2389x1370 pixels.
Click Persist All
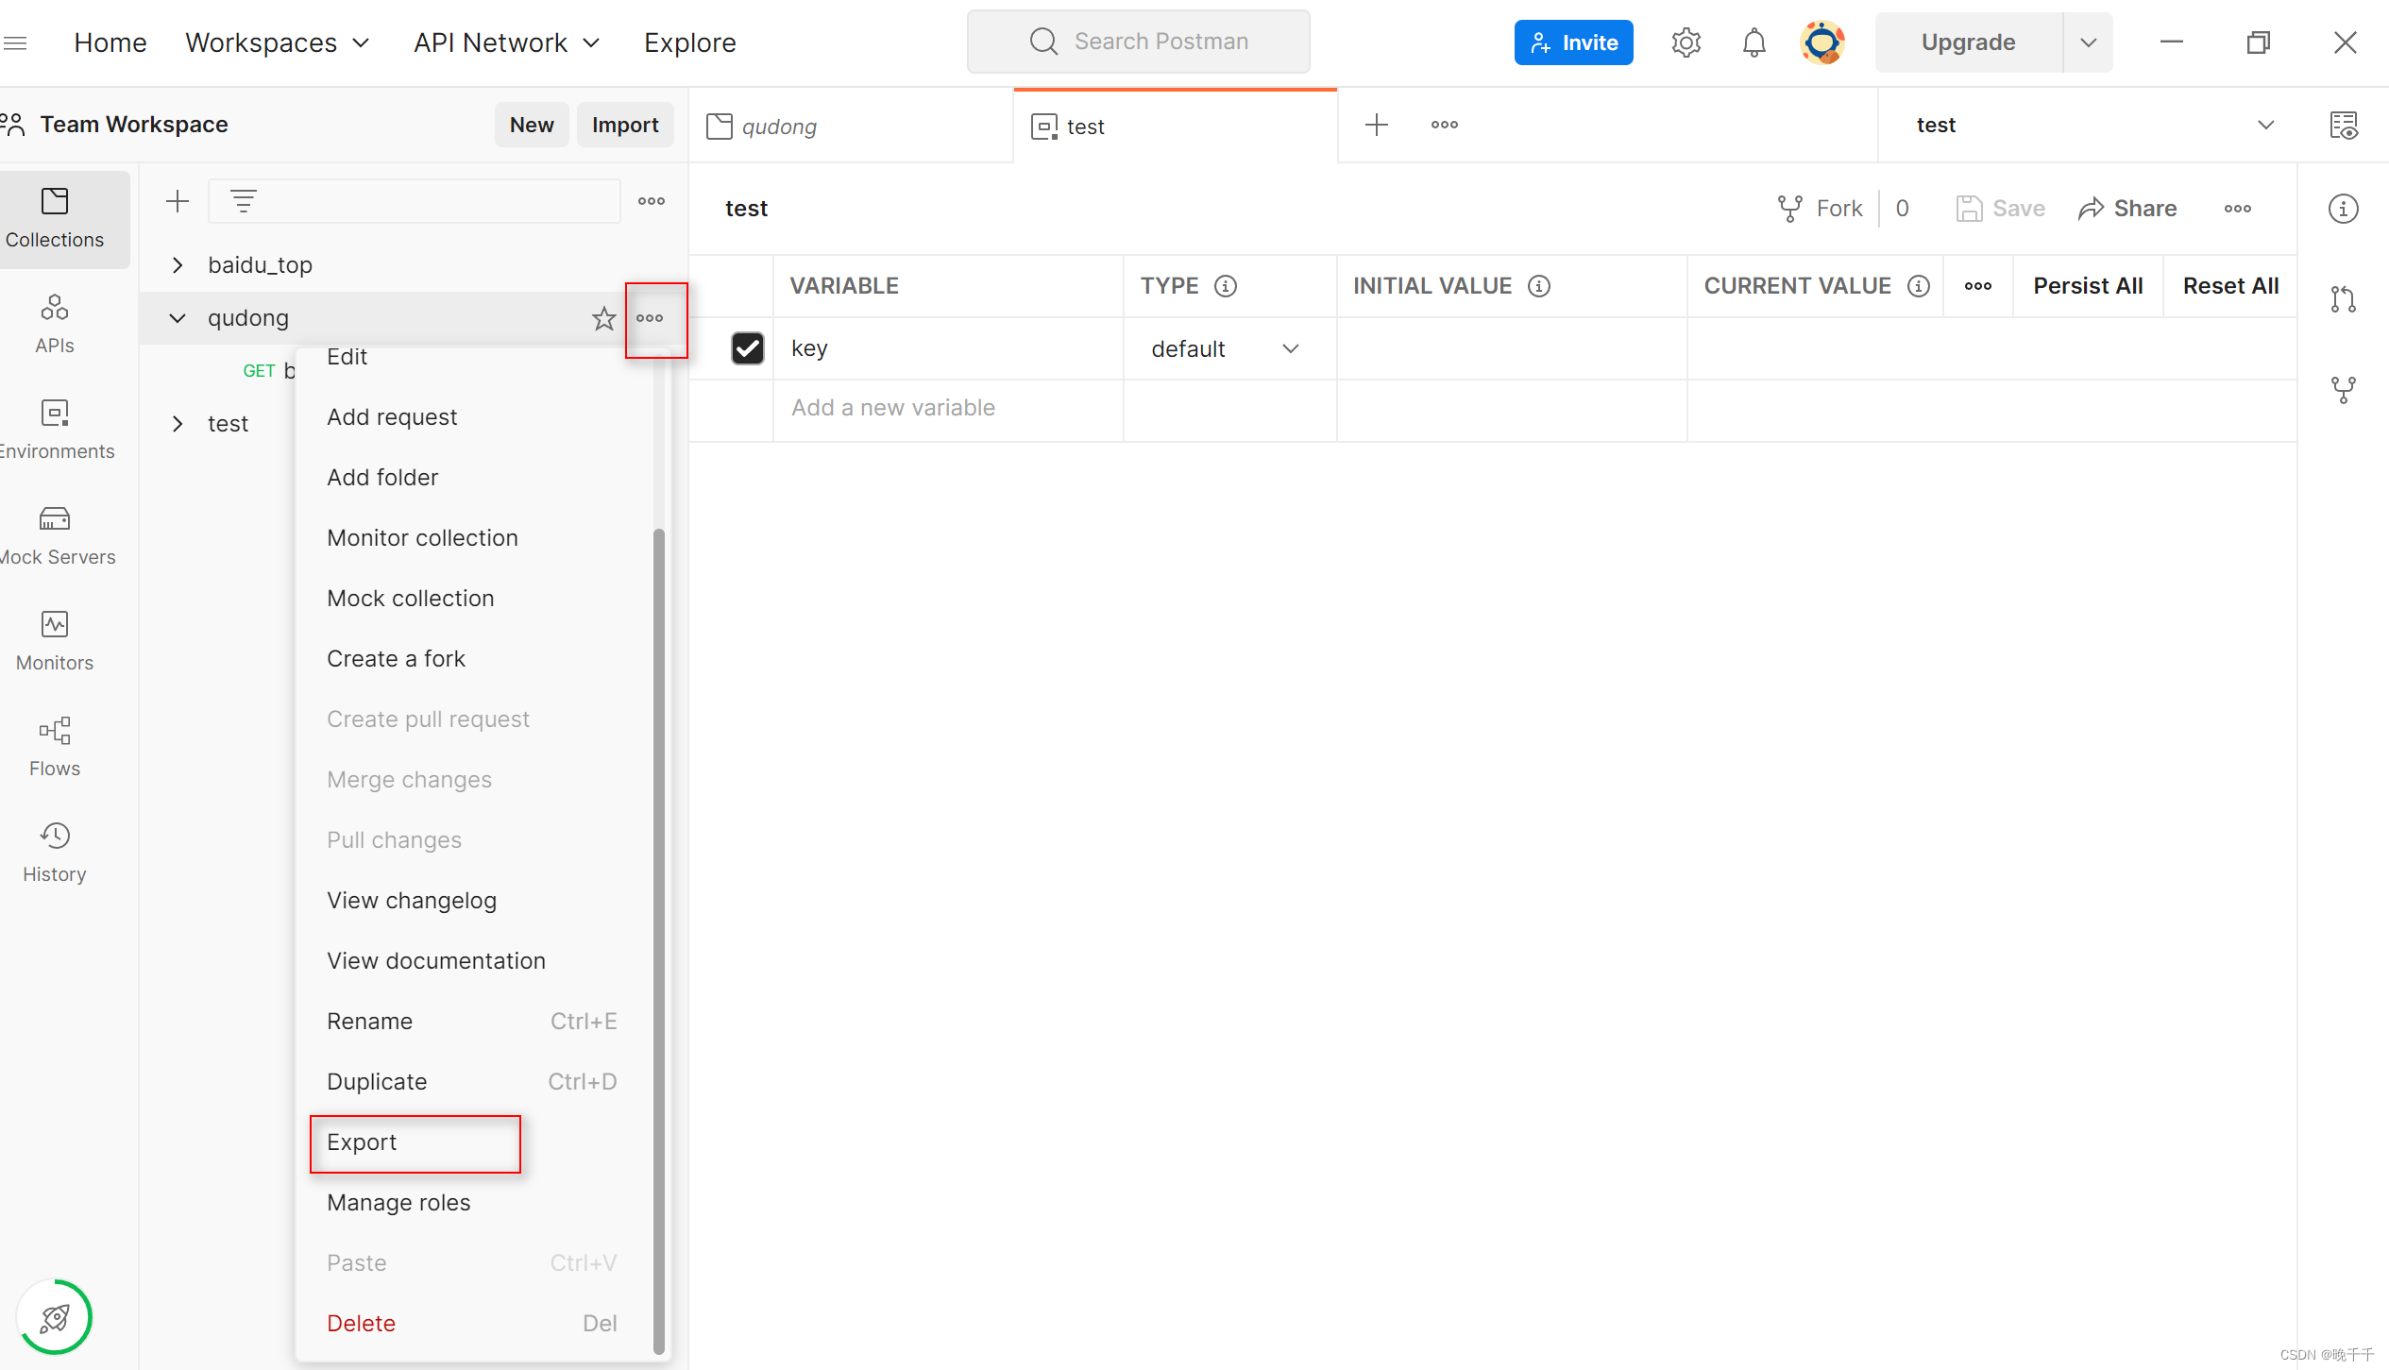point(2088,286)
